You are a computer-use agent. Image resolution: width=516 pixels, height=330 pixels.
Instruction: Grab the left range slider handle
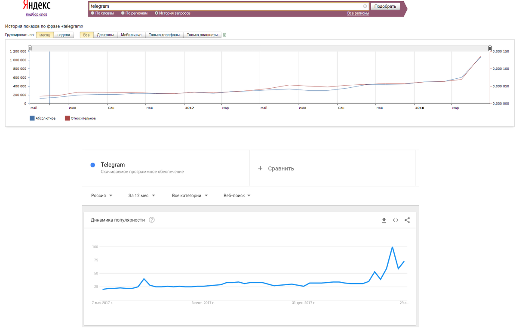click(30, 48)
